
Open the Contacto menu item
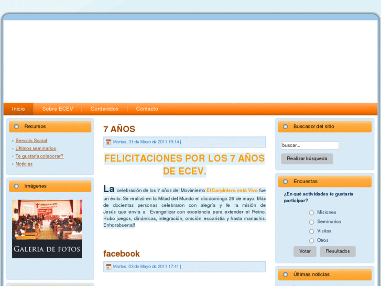pos(147,109)
